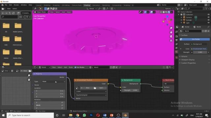Image resolution: width=211 pixels, height=118 pixels.
Task: Open Linear interpolation dropdown in Environment Texture
Action: tap(91, 91)
